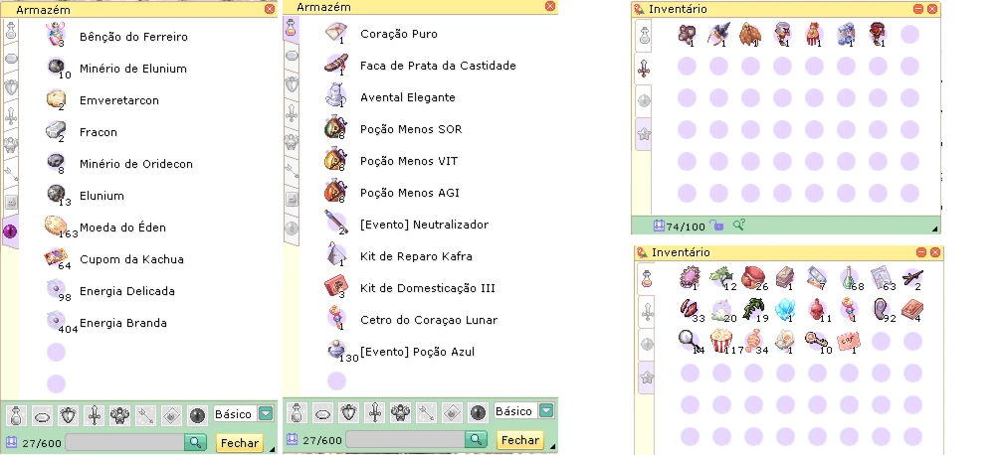The width and height of the screenshot is (998, 455).
Task: Focus search field in the Elunium storage window
Action: [x=124, y=442]
